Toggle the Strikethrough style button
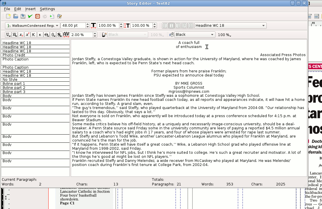This screenshot has height=209, width=322. click(x=47, y=35)
